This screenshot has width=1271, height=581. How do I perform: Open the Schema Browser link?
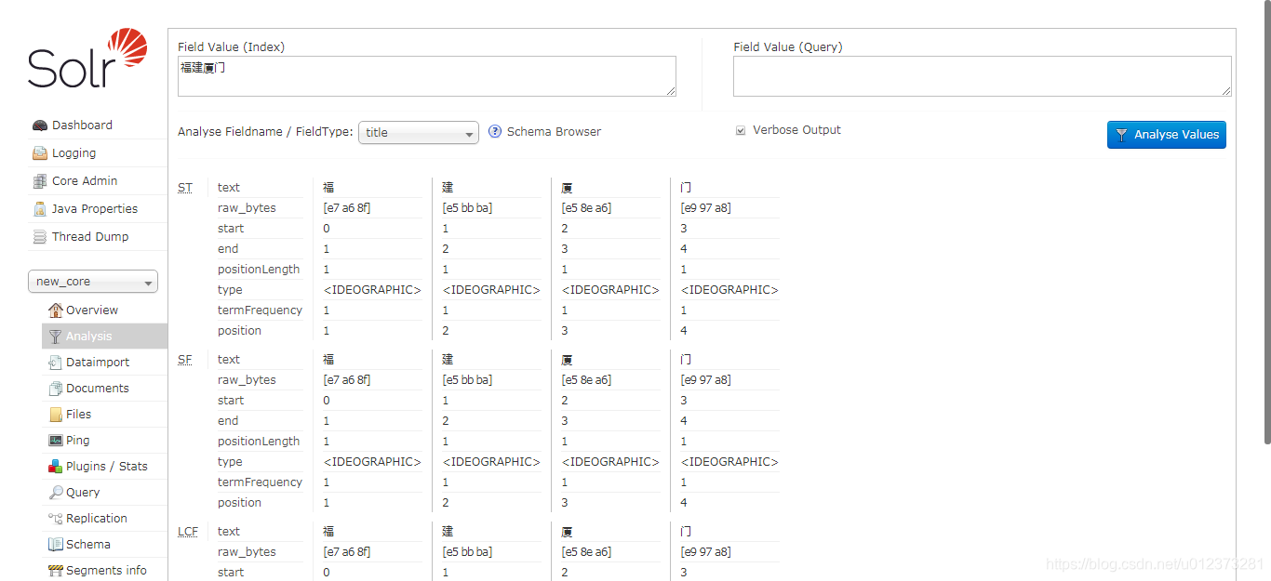[x=555, y=131]
